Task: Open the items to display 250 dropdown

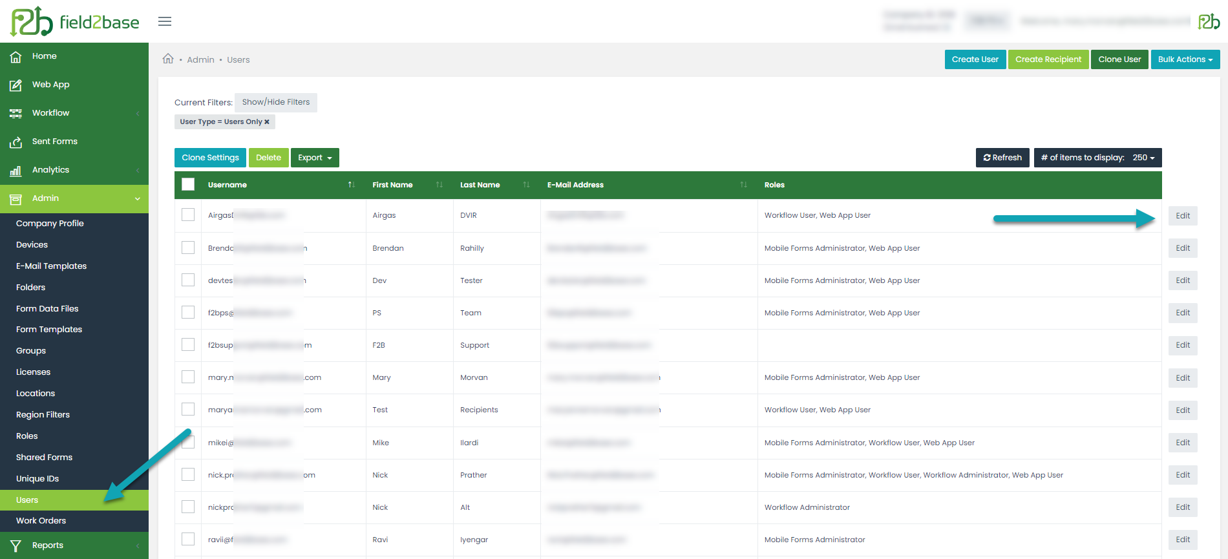Action: click(x=1097, y=158)
